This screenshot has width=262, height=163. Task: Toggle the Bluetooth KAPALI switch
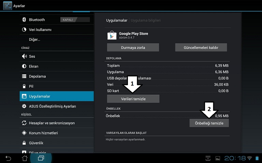(x=75, y=20)
